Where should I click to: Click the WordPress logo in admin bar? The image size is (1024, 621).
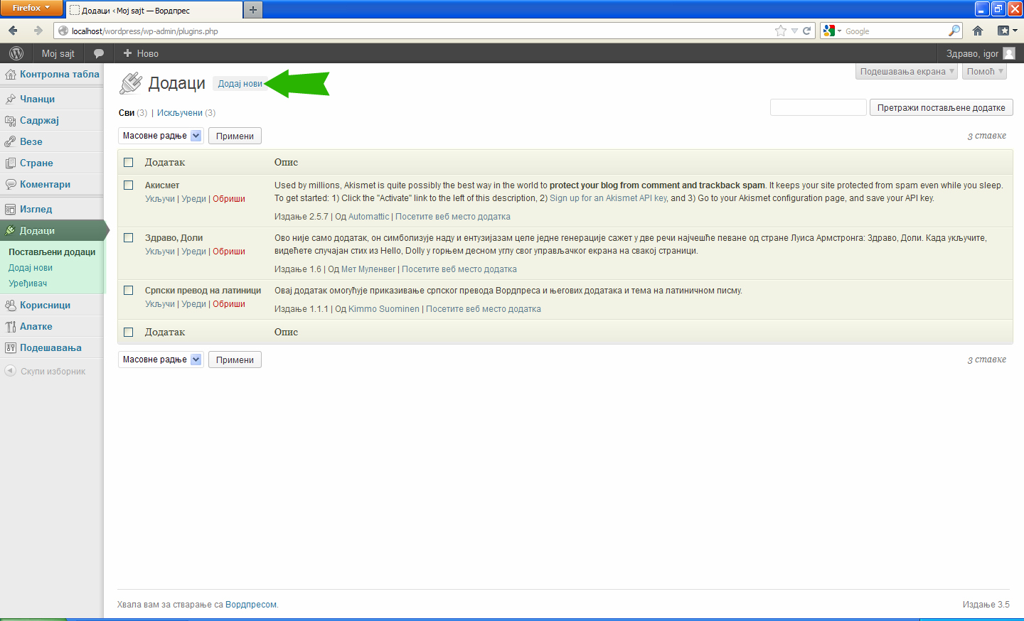(16, 53)
